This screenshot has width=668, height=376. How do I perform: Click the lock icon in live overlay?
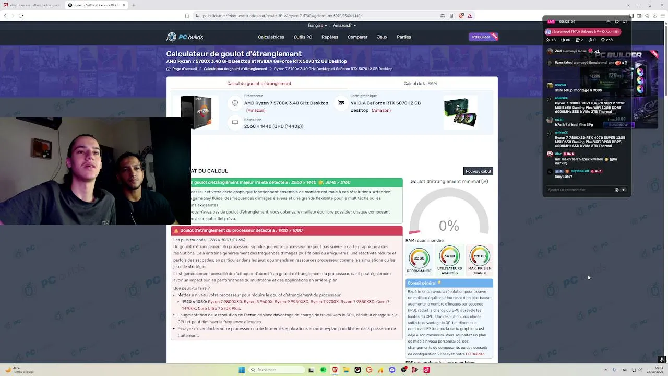(609, 22)
